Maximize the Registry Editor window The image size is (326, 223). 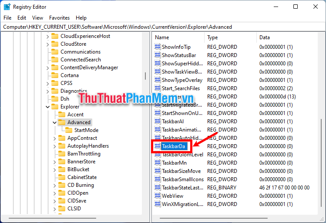pos(296,7)
